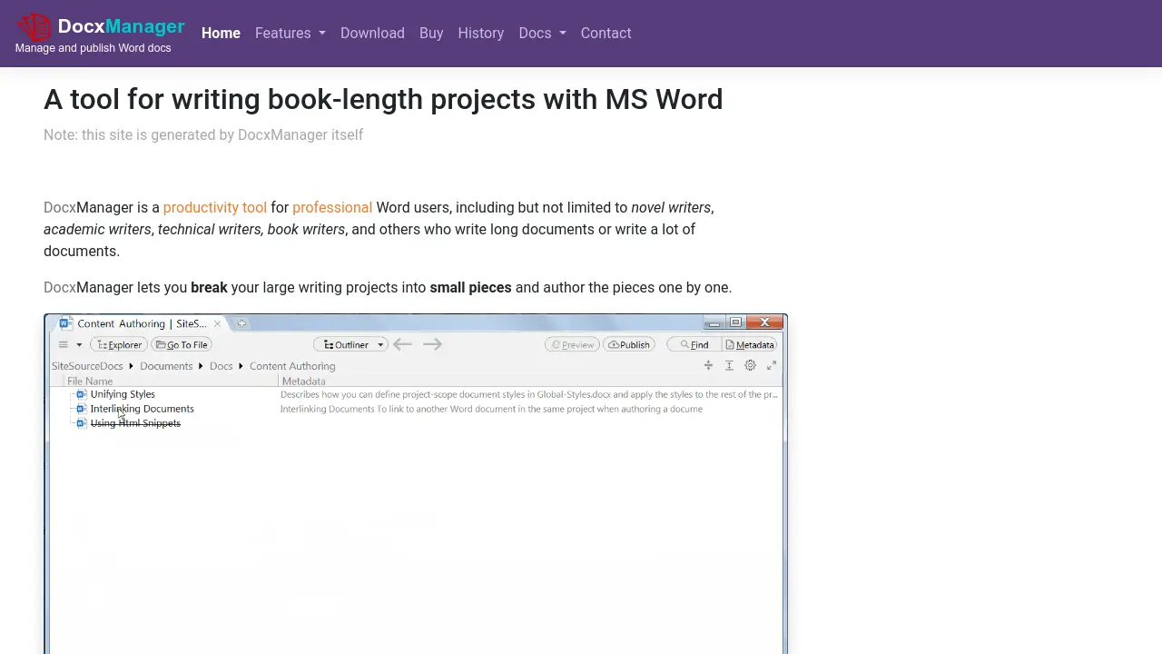Expand the Features dropdown in navbar

coord(290,33)
